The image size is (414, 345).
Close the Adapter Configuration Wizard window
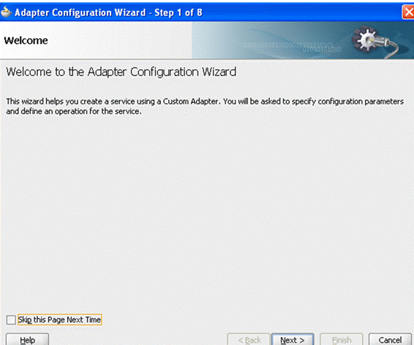(x=408, y=12)
